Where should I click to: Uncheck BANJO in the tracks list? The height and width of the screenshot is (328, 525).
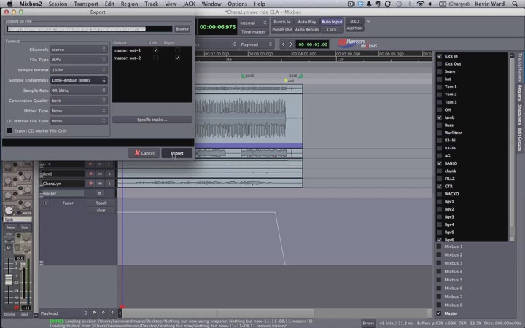[x=439, y=163]
